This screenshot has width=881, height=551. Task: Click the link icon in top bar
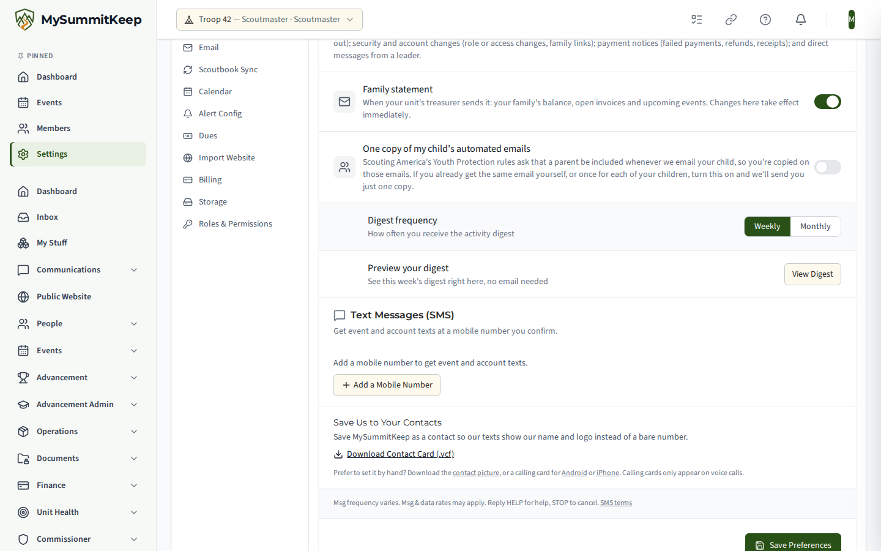tap(731, 20)
